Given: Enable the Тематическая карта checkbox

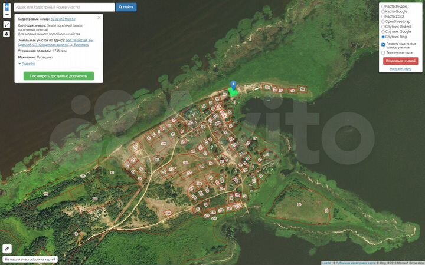Looking at the screenshot, I should [383, 52].
